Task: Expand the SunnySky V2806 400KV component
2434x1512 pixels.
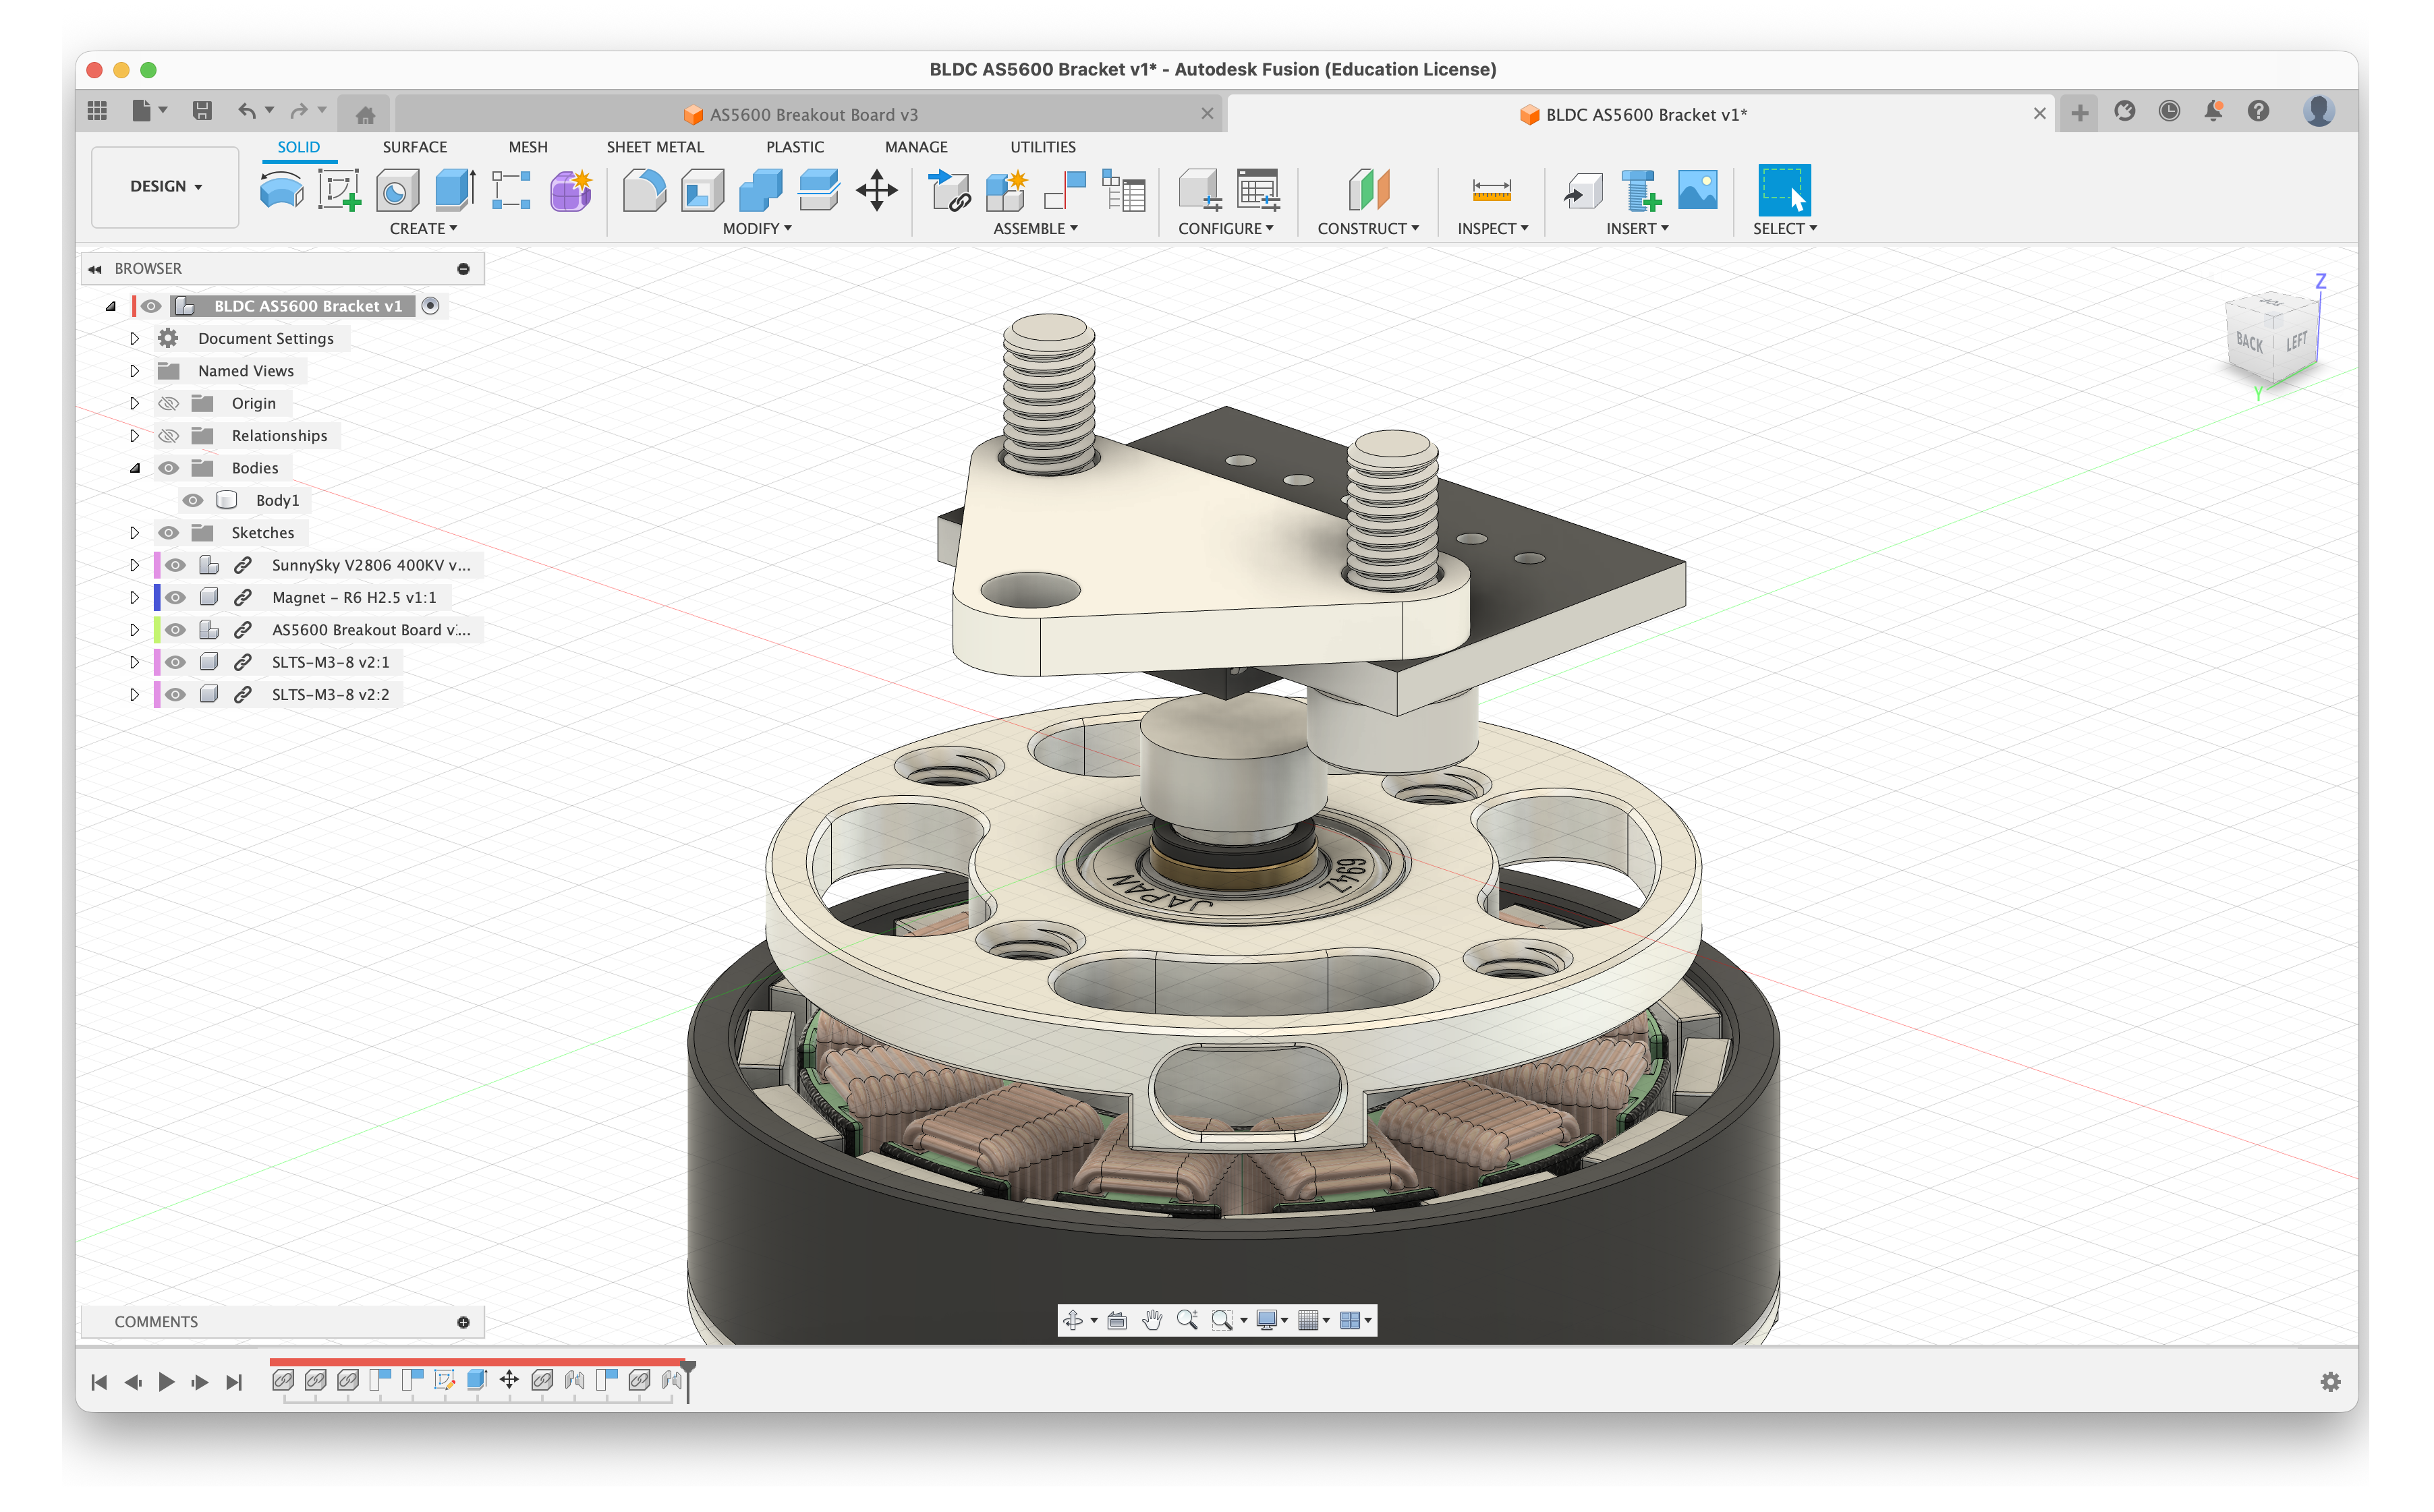Action: coord(134,565)
